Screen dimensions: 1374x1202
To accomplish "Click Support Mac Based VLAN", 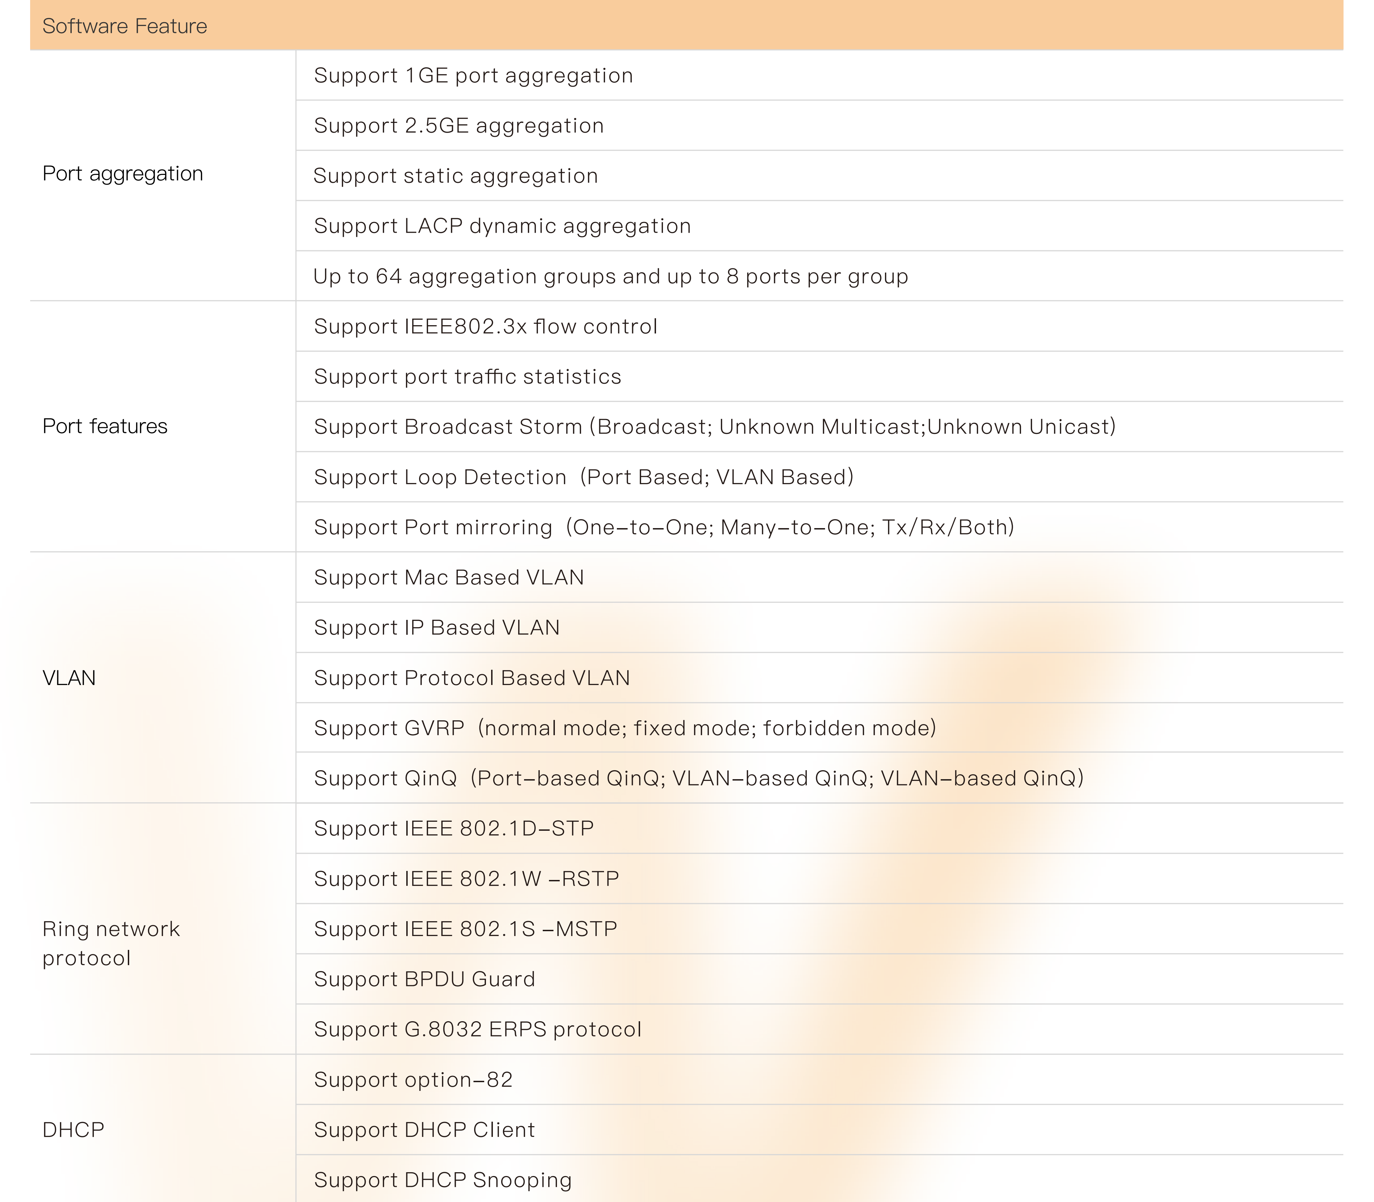I will pos(449,577).
